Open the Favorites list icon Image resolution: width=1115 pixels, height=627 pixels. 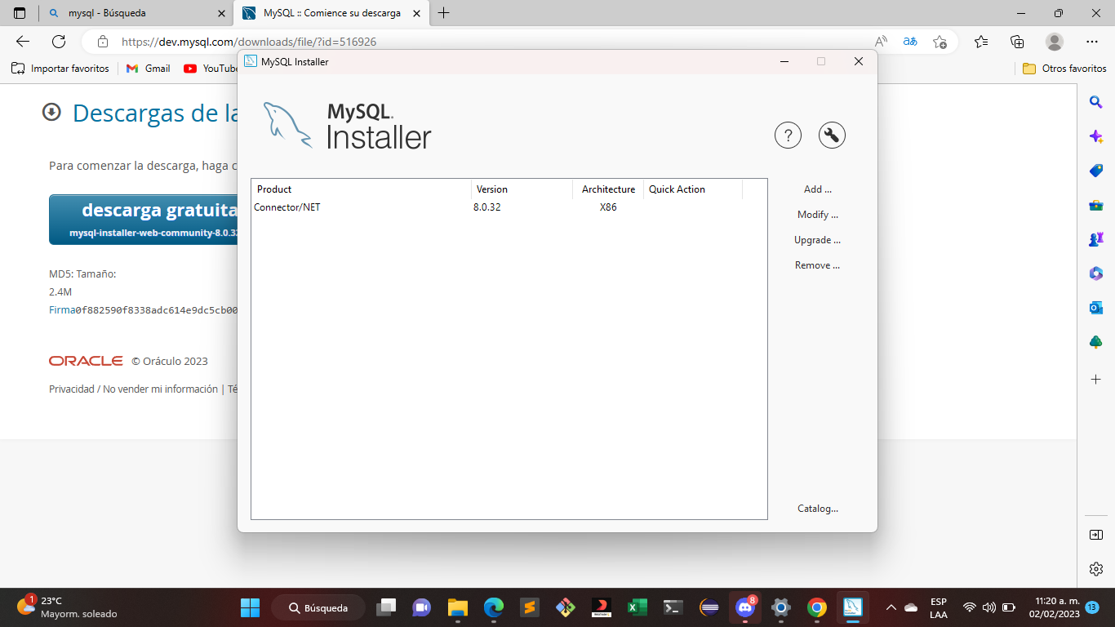[x=981, y=42]
